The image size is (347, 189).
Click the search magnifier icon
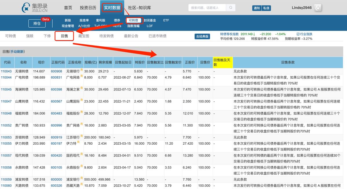(x=230, y=7)
